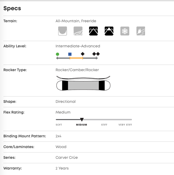
Task: Click the VERY STIFF flex scale label
Action: (125, 125)
